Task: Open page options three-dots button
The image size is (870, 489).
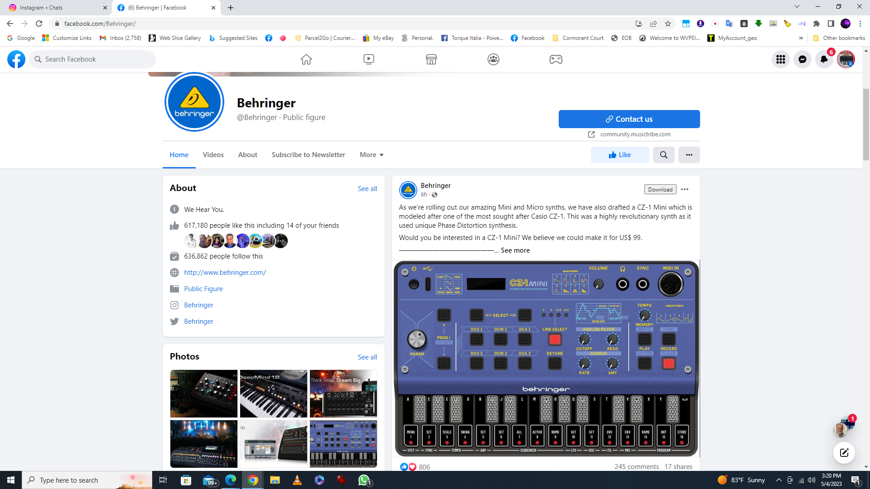Action: click(x=689, y=155)
